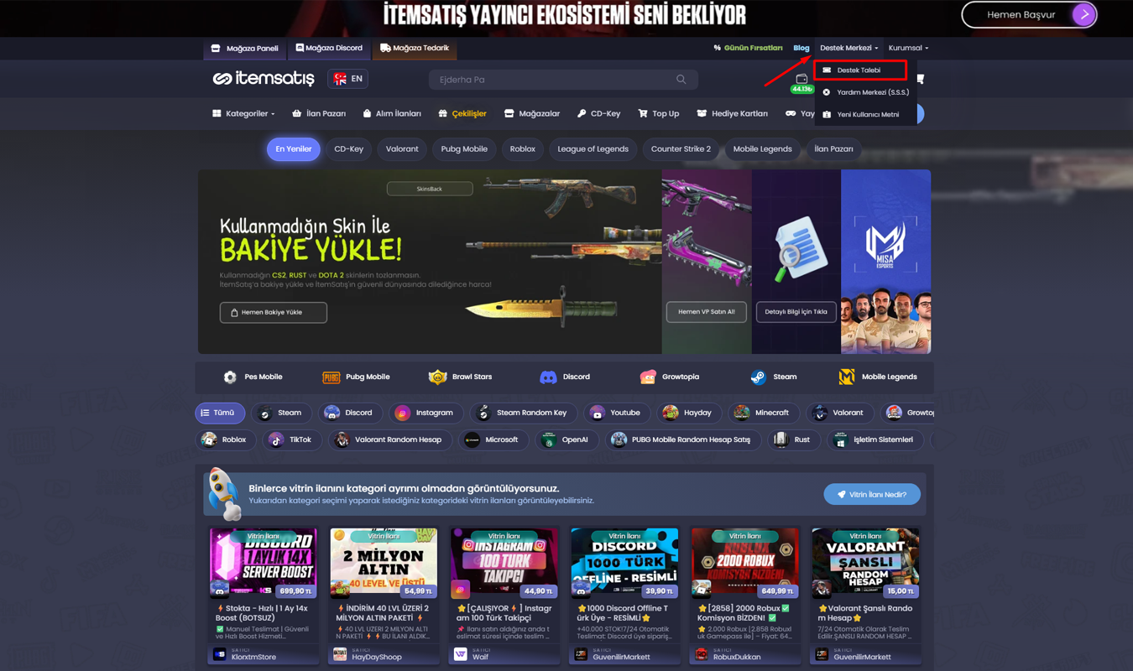Open Mağaza Paneli tab
1133x671 pixels.
(245, 49)
